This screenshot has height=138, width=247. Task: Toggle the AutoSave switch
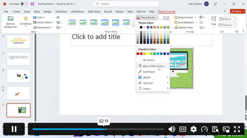[24, 4]
